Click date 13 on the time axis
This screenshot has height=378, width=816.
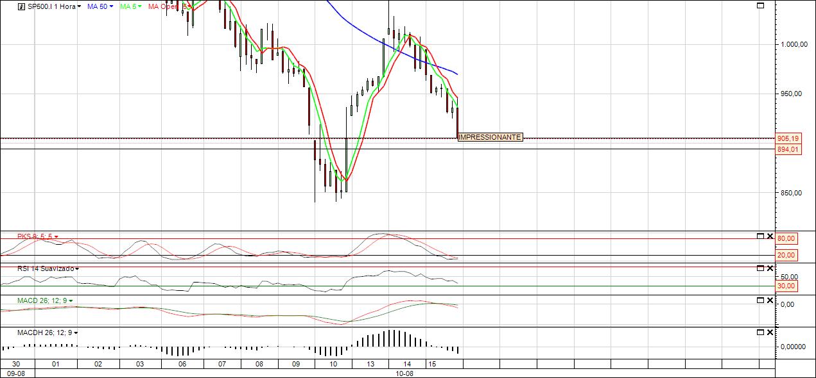370,364
